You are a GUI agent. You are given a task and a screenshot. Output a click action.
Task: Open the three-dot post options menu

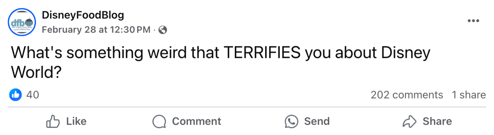tap(473, 21)
